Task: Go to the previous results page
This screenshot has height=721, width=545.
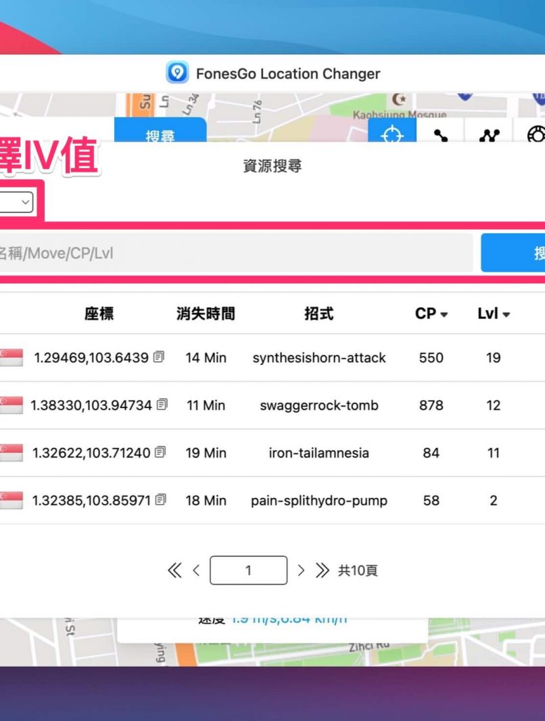Action: click(196, 570)
